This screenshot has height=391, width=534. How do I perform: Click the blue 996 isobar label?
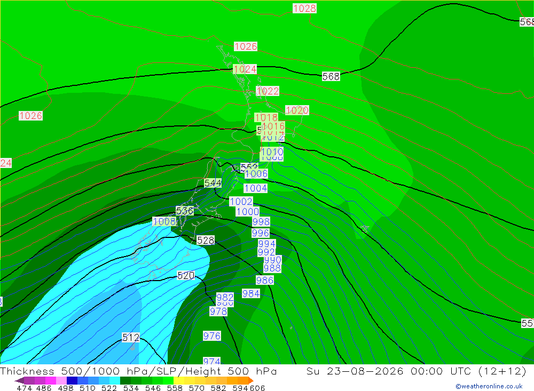pos(261,233)
